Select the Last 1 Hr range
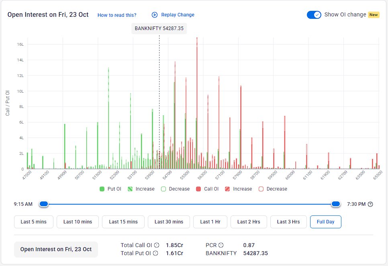 [x=210, y=222]
